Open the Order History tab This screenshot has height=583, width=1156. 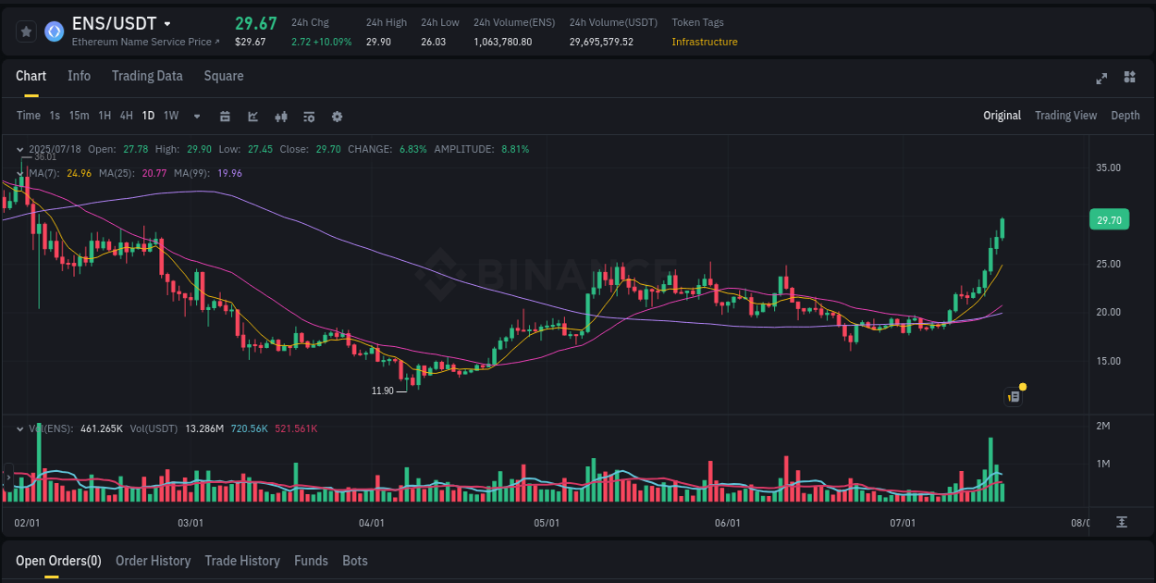[153, 560]
